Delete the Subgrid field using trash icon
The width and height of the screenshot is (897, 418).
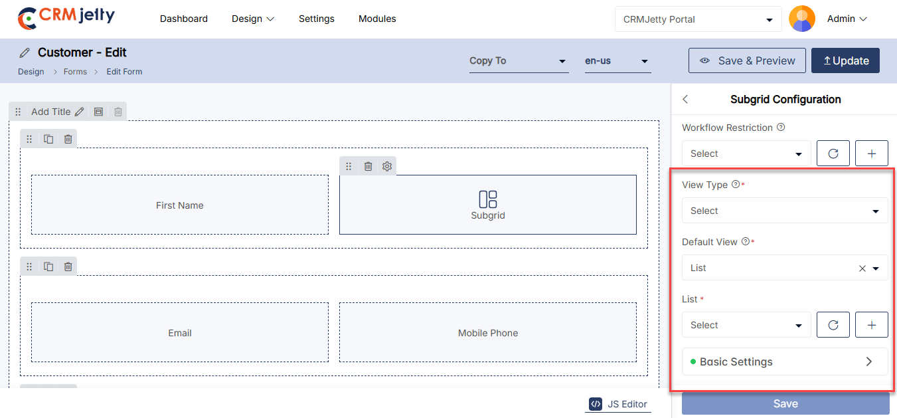point(368,166)
